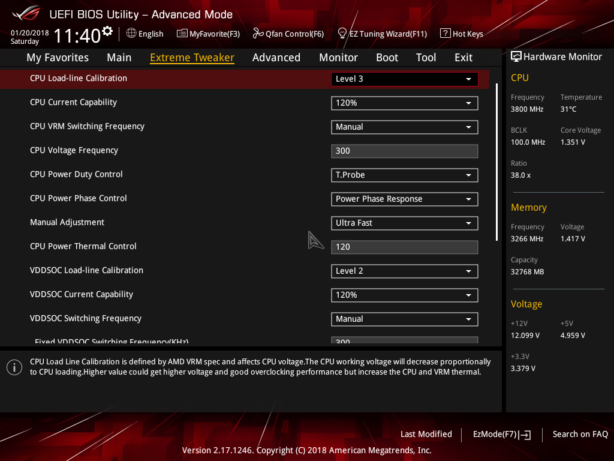Select Manual Adjustment label
The height and width of the screenshot is (461, 614).
[67, 222]
